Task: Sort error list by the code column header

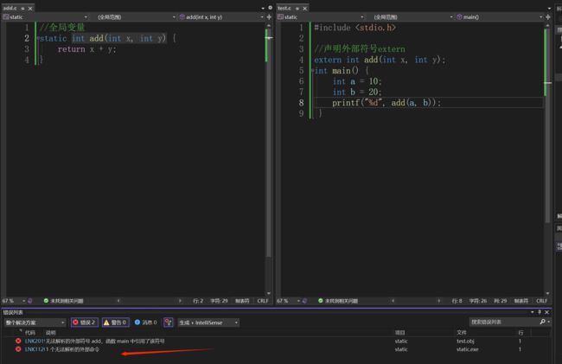Action: click(x=30, y=333)
